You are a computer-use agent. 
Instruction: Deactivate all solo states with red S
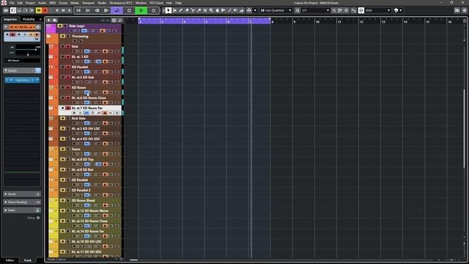click(x=45, y=10)
